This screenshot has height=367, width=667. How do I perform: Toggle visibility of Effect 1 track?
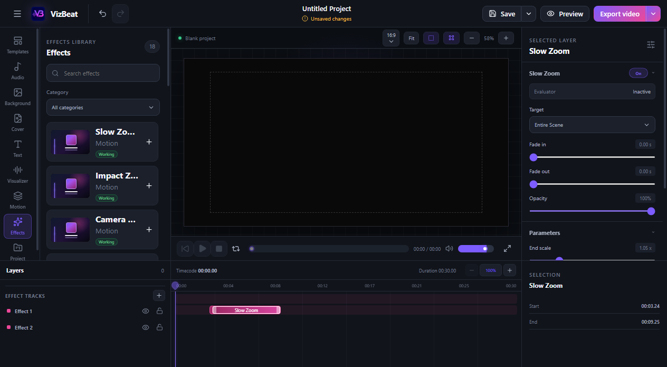click(146, 312)
